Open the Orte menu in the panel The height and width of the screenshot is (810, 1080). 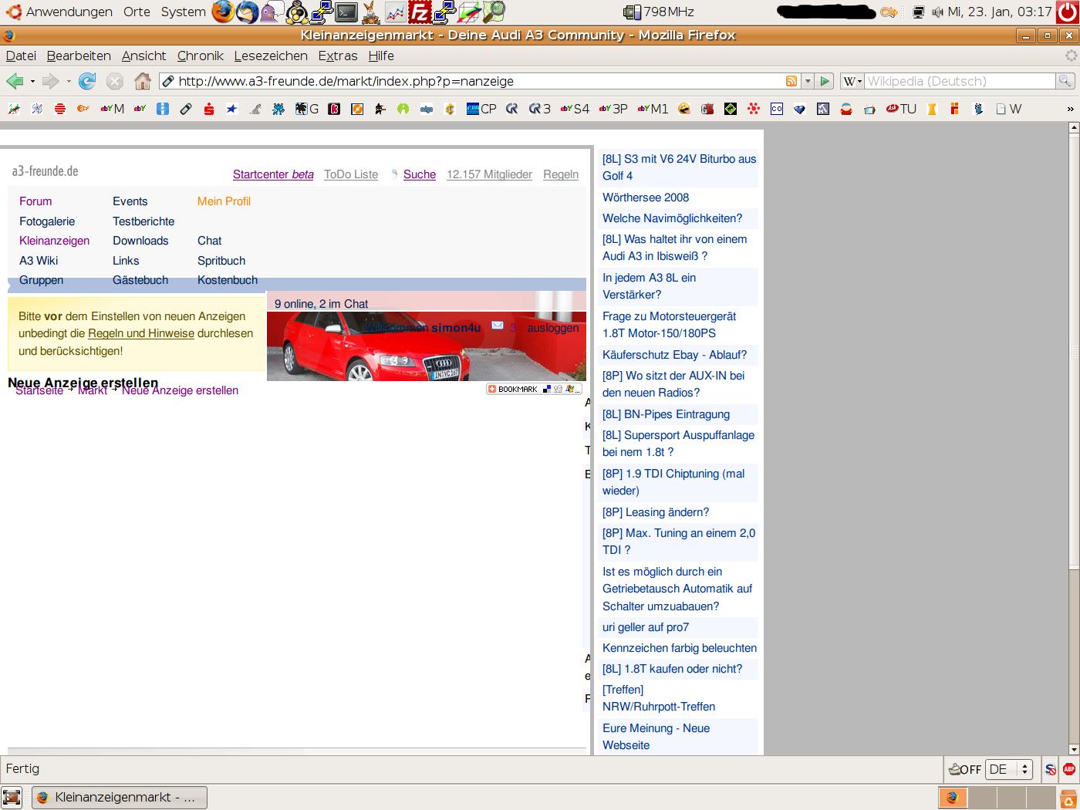coord(137,12)
